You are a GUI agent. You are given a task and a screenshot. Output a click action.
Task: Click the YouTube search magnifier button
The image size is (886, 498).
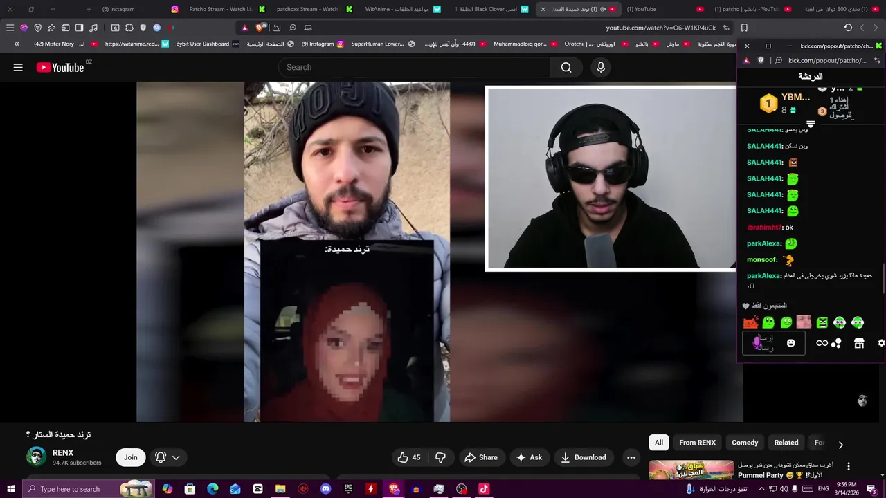point(566,67)
